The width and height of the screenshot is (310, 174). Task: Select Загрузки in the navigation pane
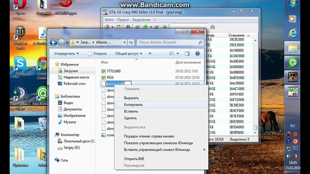[x=71, y=71]
